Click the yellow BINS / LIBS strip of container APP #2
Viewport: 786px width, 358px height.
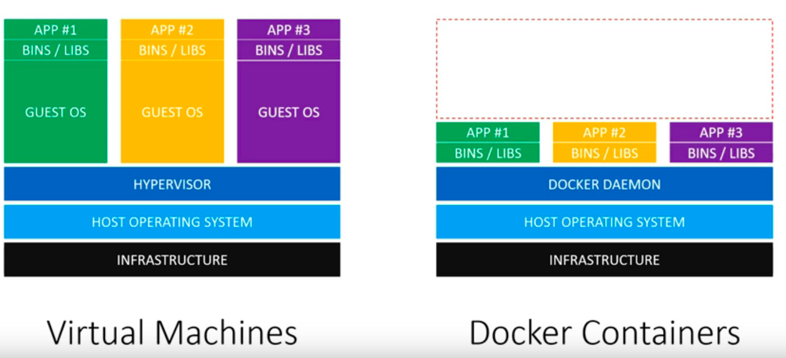[604, 153]
